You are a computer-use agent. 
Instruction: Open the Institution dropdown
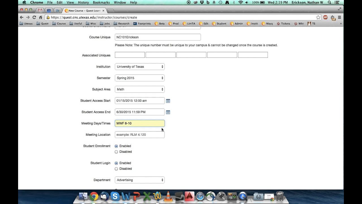[140, 67]
